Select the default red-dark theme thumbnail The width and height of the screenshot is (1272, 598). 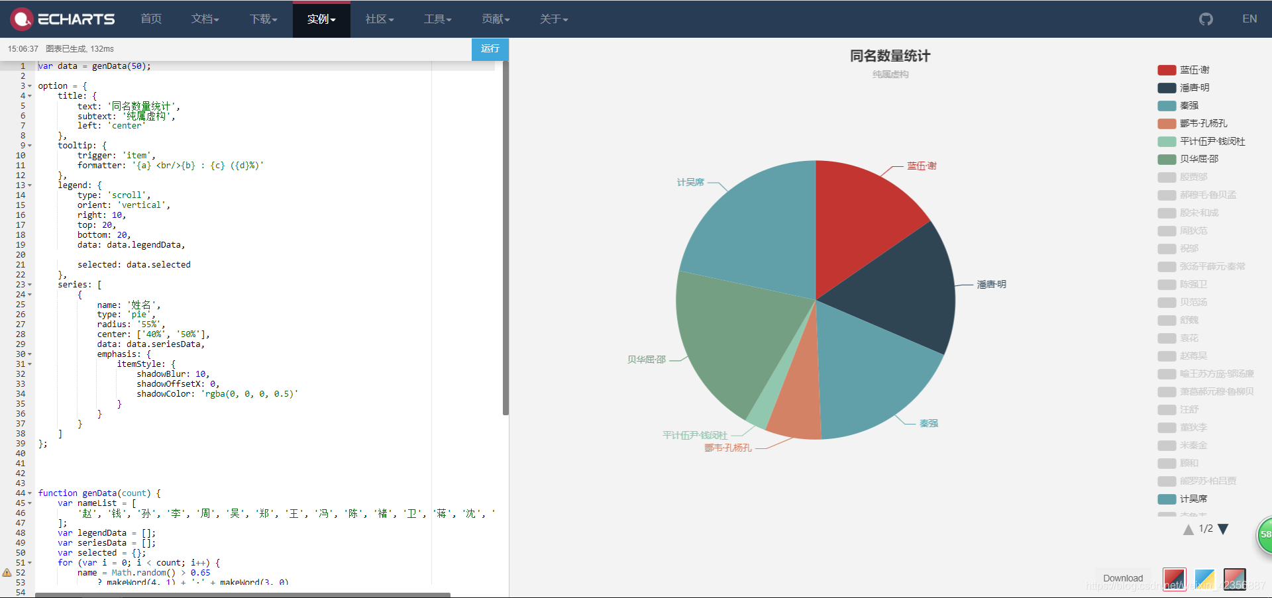tap(1175, 579)
